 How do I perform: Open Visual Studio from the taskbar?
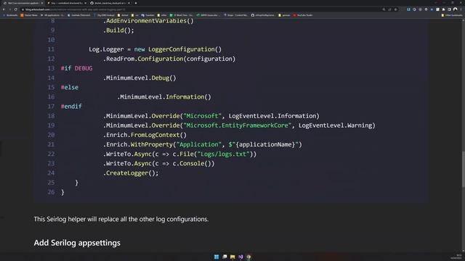(x=240, y=257)
